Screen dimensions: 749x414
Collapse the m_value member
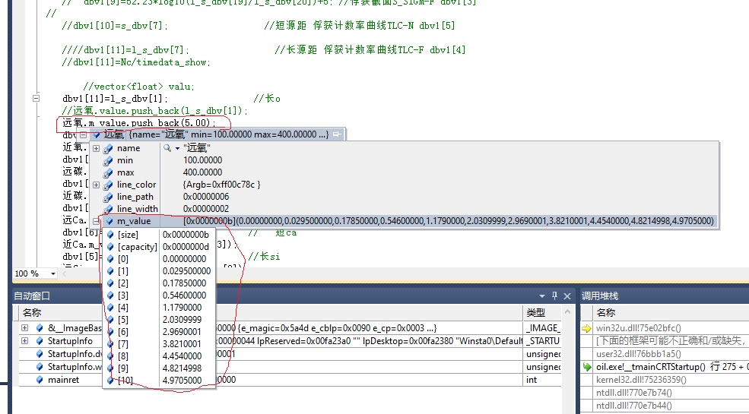point(96,221)
